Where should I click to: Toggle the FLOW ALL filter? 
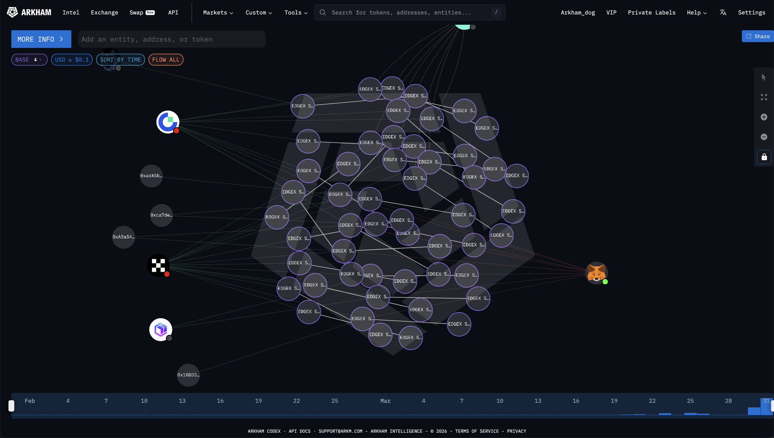click(x=166, y=60)
